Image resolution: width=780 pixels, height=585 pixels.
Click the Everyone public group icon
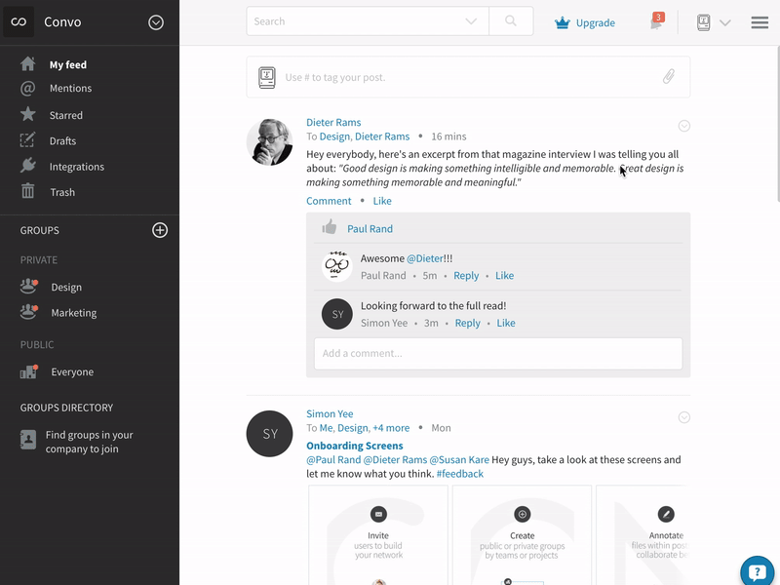tap(29, 371)
